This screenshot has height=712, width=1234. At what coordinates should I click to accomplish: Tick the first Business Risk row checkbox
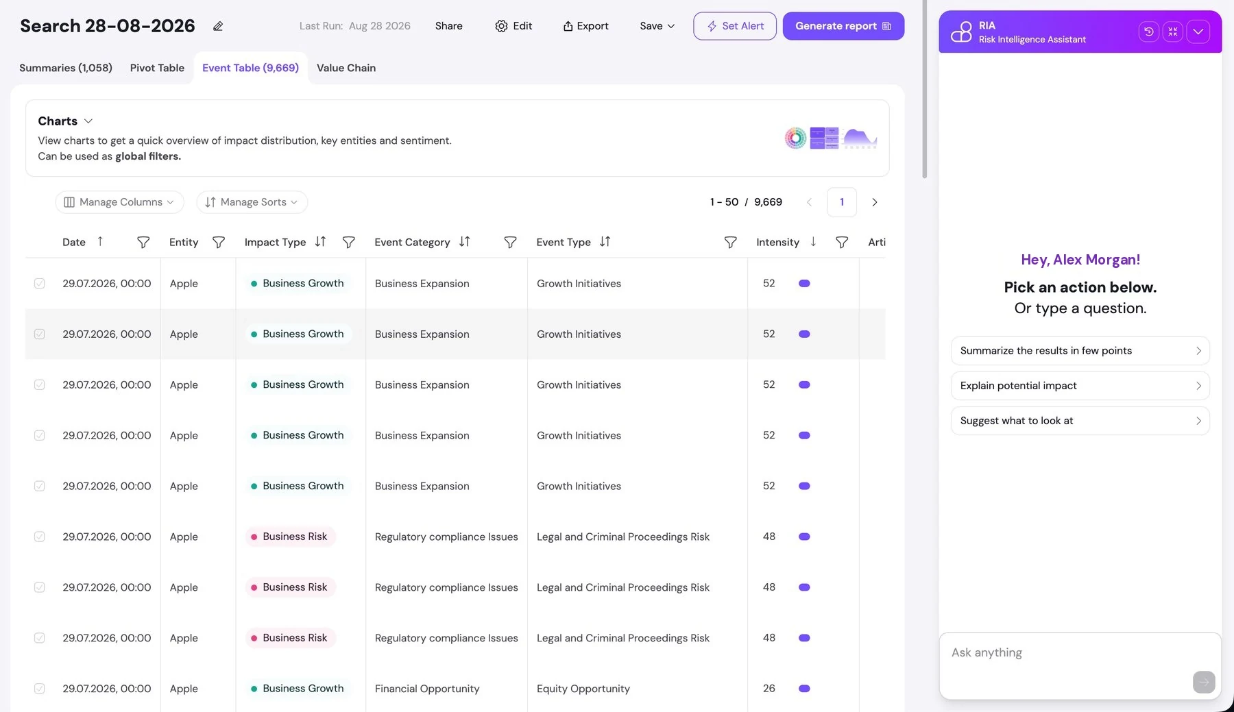click(40, 537)
